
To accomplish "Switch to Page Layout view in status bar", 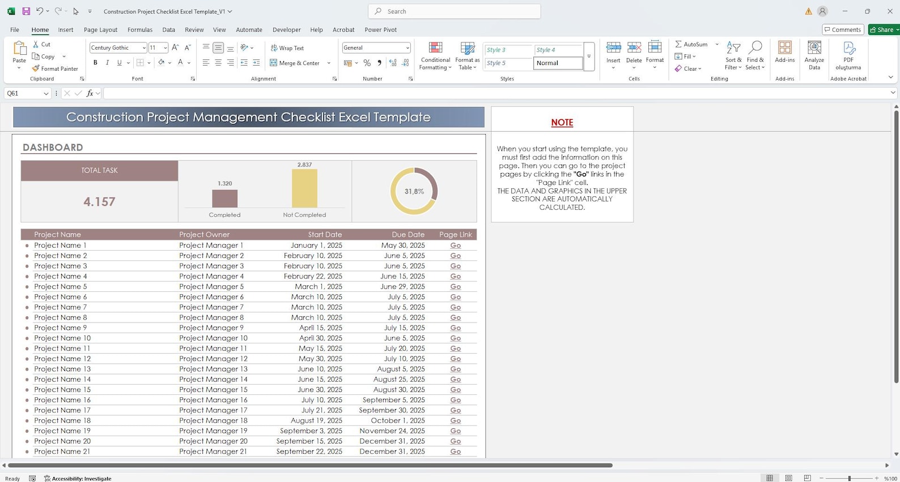I will (x=788, y=478).
